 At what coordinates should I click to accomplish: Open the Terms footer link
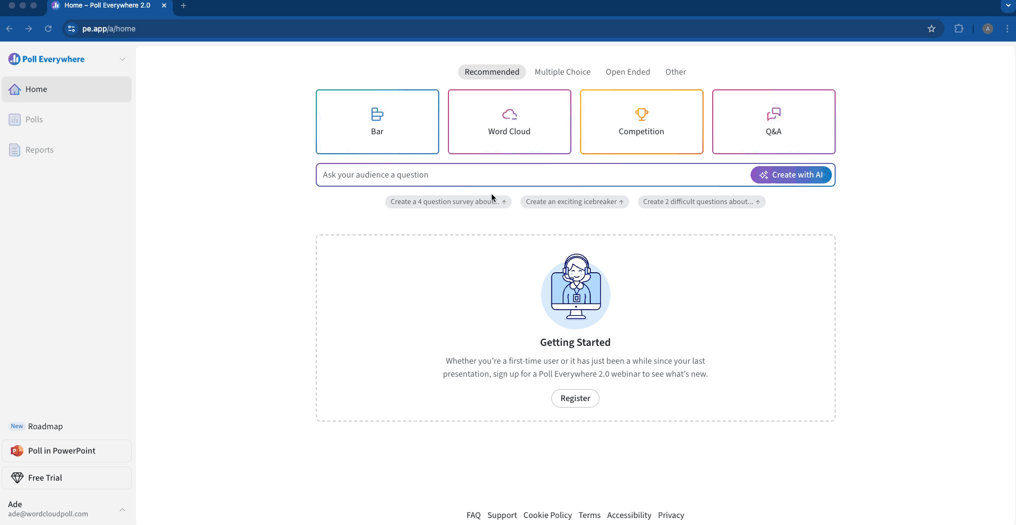(589, 515)
